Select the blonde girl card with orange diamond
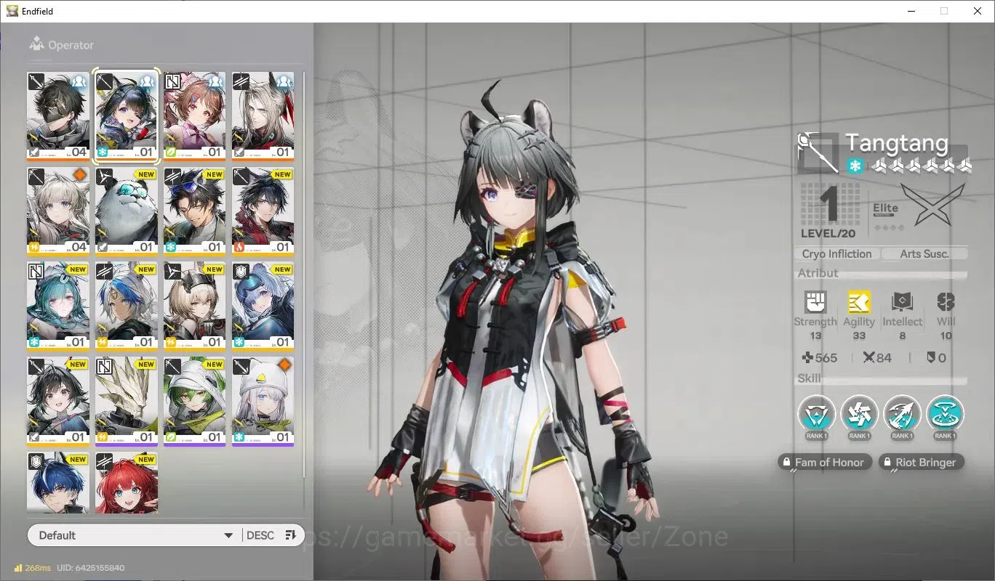995x581 pixels. pyautogui.click(x=58, y=211)
